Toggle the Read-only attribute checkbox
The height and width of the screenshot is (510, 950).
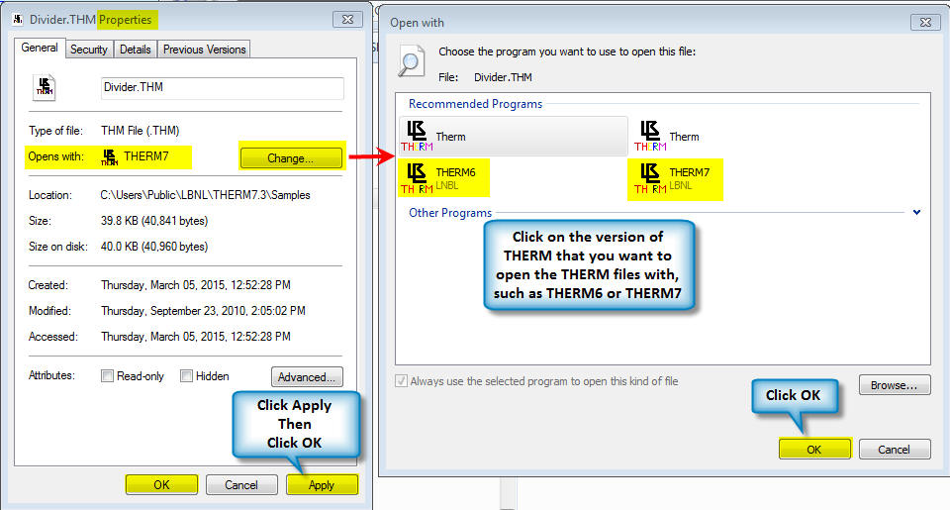tap(107, 376)
